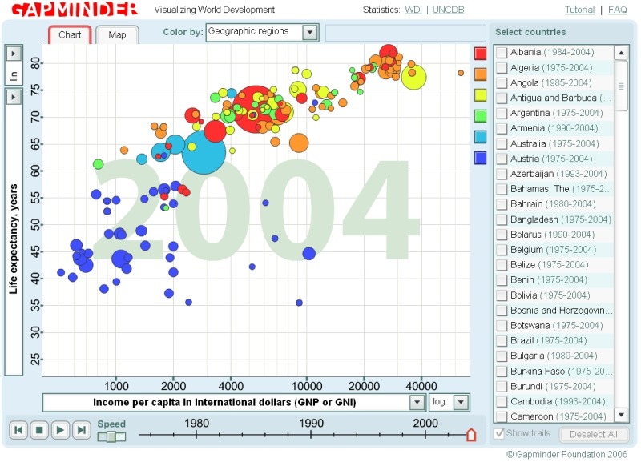641x462 pixels.
Task: Check the Australia checkbox
Action: click(x=502, y=144)
